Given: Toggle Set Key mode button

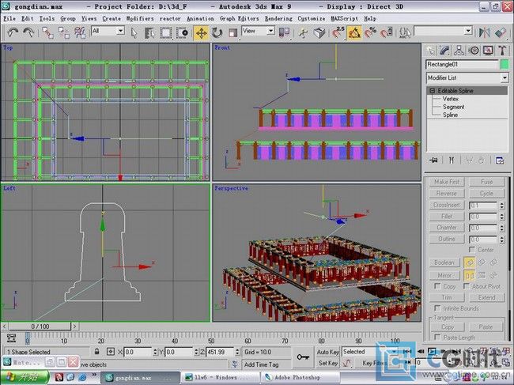Looking at the screenshot, I should click(x=328, y=363).
